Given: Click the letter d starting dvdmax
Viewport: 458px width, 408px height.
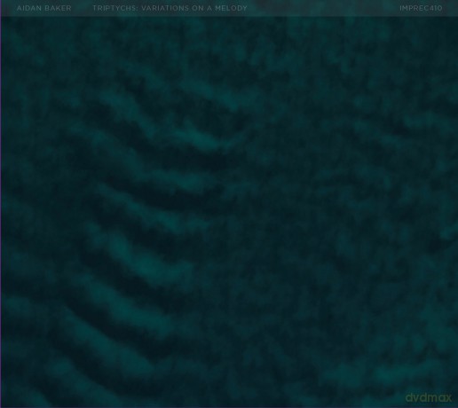Looking at the screenshot, I should (409, 397).
